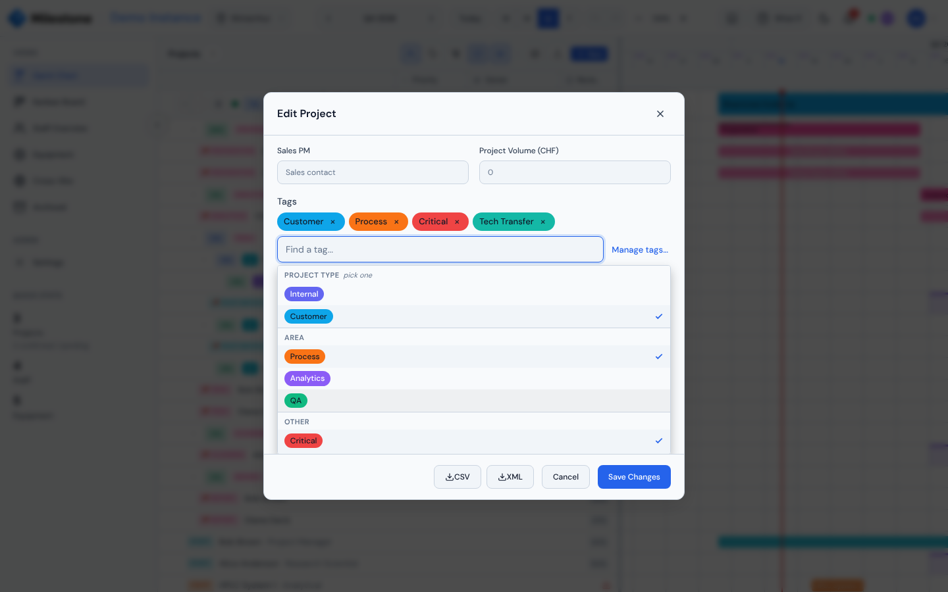Screen dimensions: 948x592
Task: Add the QA area tag from the list
Action: (x=474, y=401)
